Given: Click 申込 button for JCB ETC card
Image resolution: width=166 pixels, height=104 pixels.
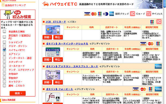Looking at the screenshot, I should click(58, 37).
